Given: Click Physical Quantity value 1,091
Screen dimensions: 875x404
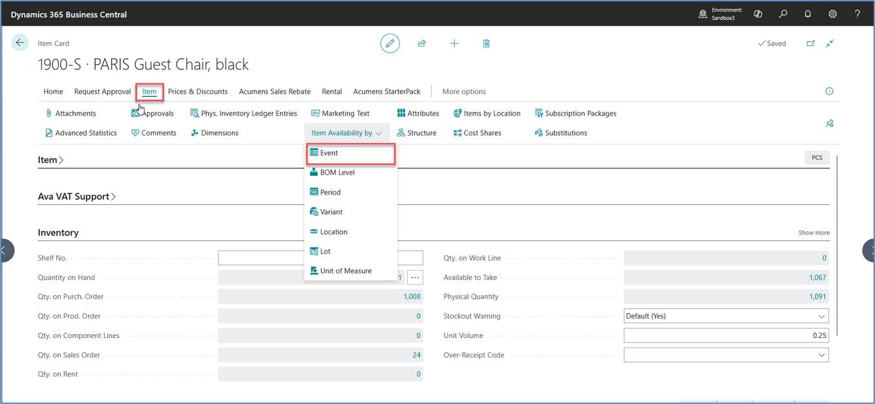Looking at the screenshot, I should [817, 297].
